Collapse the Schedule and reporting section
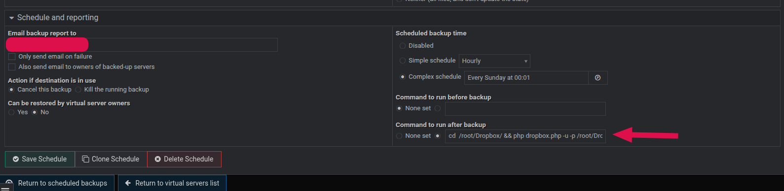Screen dimensions: 784x191 point(11,18)
